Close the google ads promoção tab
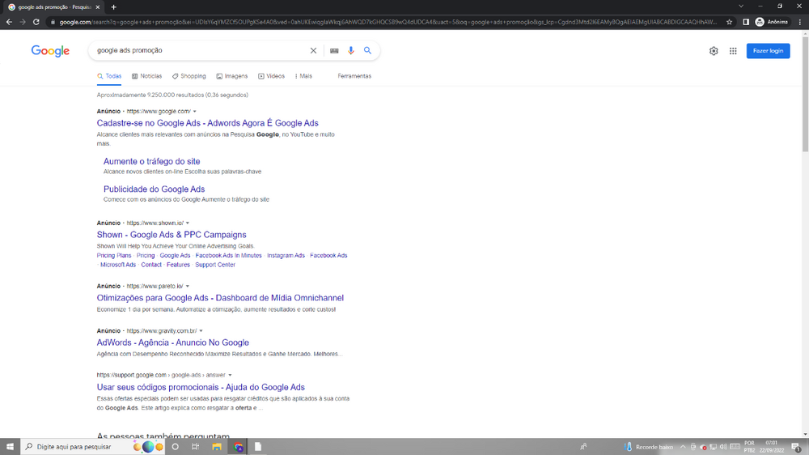809x455 pixels. point(98,7)
